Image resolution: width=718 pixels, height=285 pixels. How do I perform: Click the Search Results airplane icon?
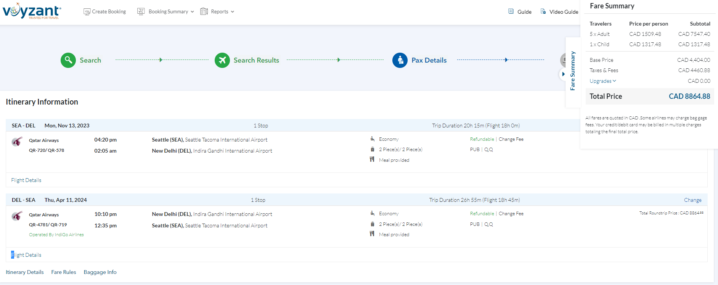[x=222, y=60]
